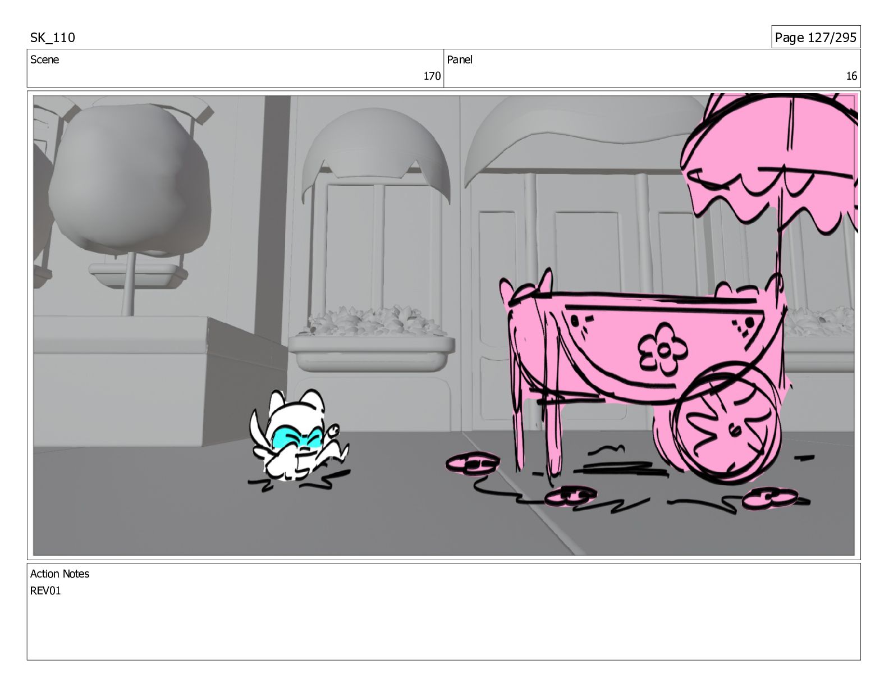
Task: Click the Action Notes heading
Action: pyautogui.click(x=59, y=574)
